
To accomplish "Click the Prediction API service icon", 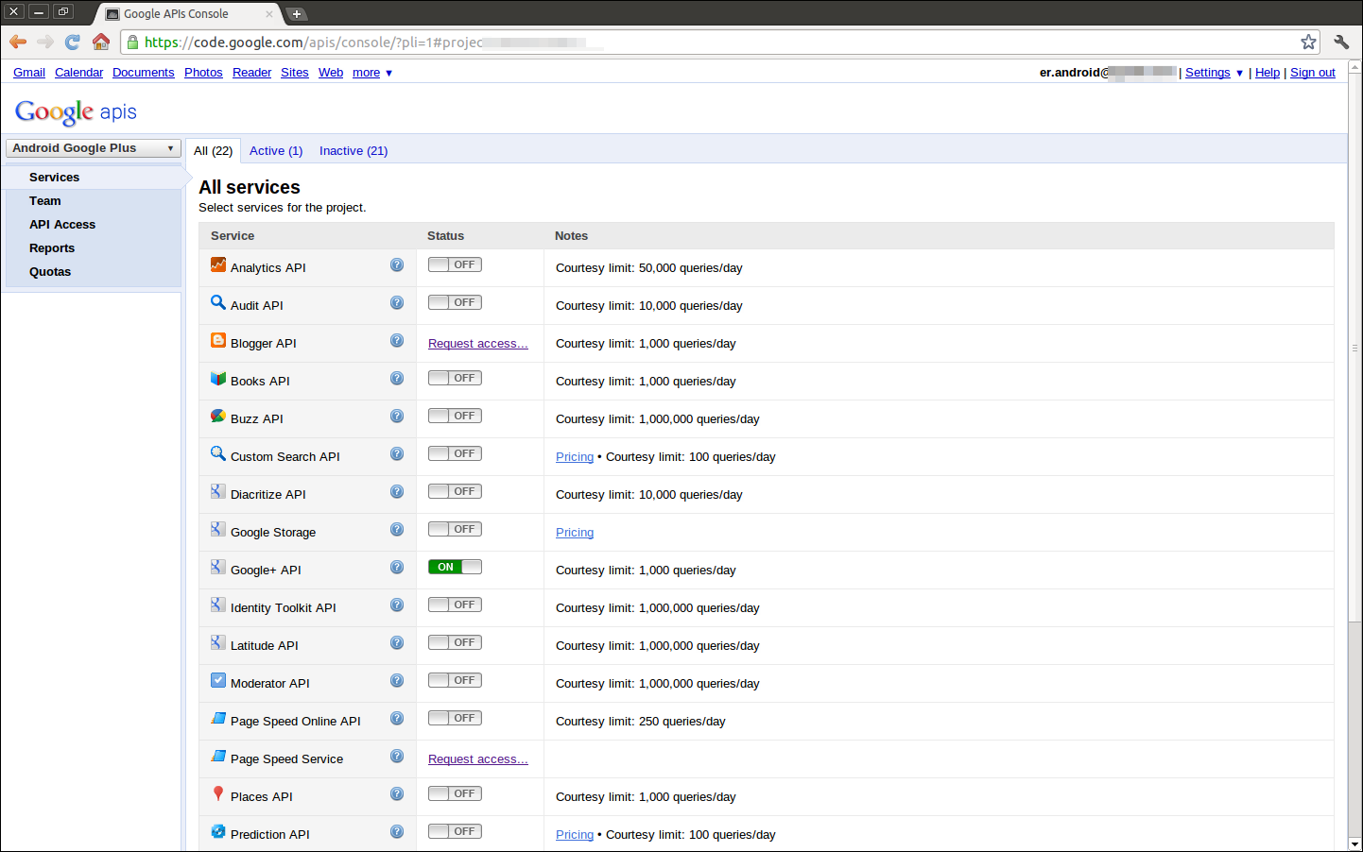I will pos(218,831).
